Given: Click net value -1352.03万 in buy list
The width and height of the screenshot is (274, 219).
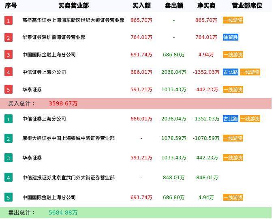Looking at the screenshot, I should coord(206,72).
